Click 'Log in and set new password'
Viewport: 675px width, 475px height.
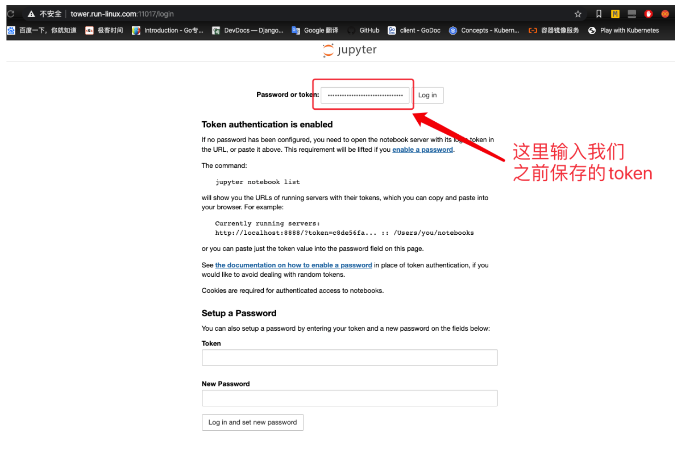(x=253, y=422)
